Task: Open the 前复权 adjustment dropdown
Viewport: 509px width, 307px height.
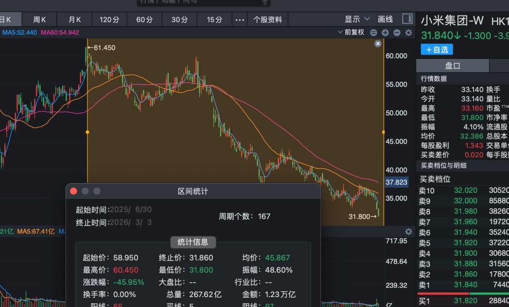Action: click(351, 32)
